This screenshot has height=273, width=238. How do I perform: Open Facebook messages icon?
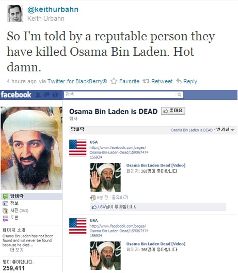pyautogui.click(x=47, y=95)
